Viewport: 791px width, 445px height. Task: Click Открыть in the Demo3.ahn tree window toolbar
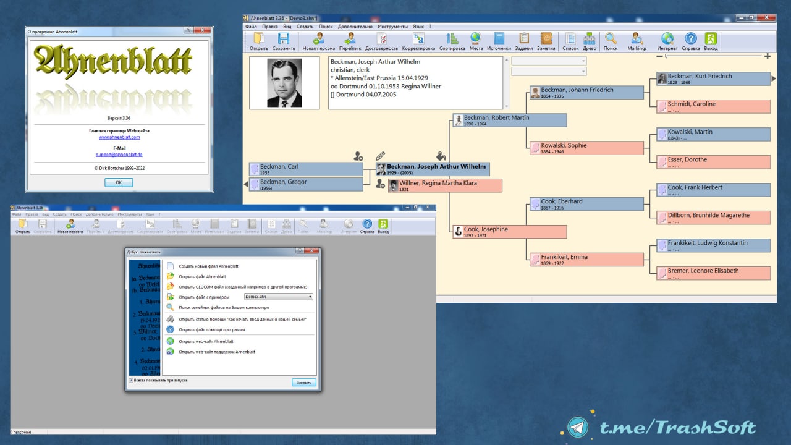(x=259, y=41)
